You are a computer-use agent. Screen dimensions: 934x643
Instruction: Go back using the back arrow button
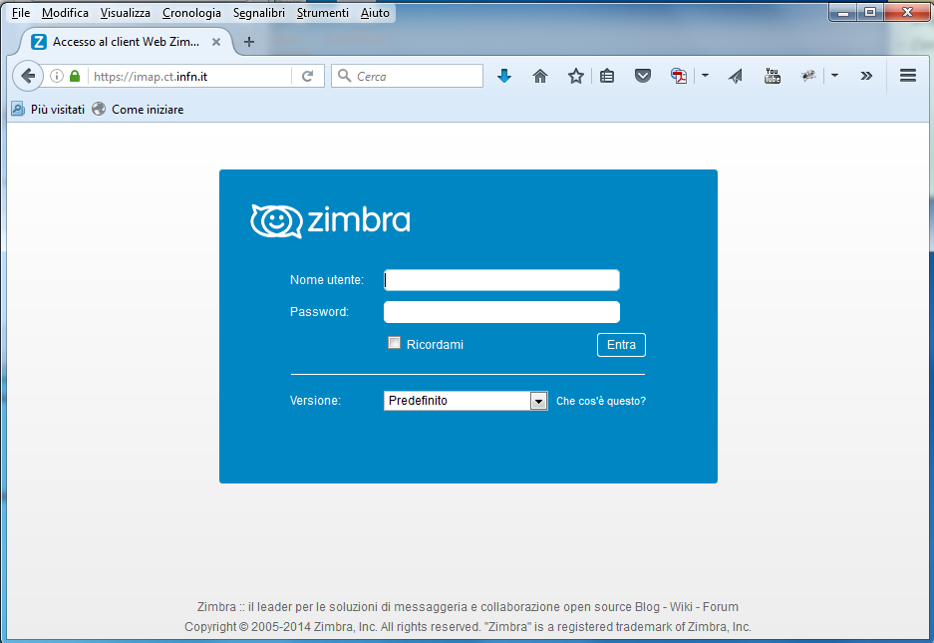pyautogui.click(x=27, y=76)
